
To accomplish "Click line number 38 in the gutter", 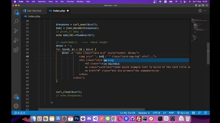I will pyautogui.click(x=27, y=49).
